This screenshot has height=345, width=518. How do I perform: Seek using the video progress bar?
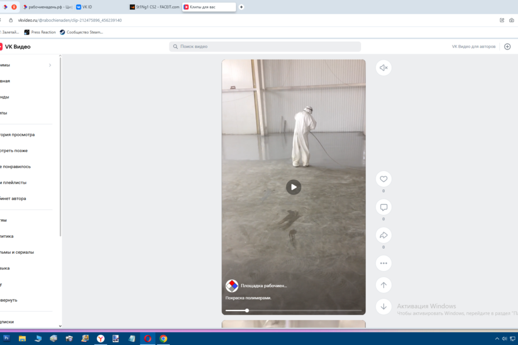coord(294,310)
